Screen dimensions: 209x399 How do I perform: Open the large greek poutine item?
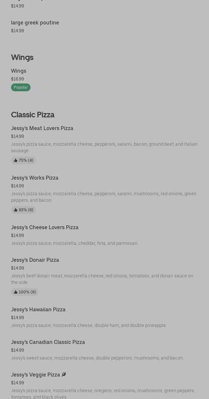35,23
